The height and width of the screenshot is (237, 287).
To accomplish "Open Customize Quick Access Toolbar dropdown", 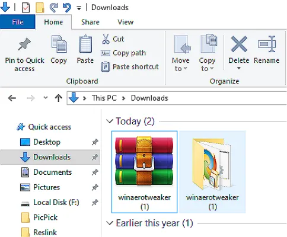I will tap(79, 8).
